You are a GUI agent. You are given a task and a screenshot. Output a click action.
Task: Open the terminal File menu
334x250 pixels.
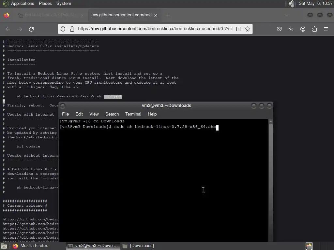click(x=65, y=114)
